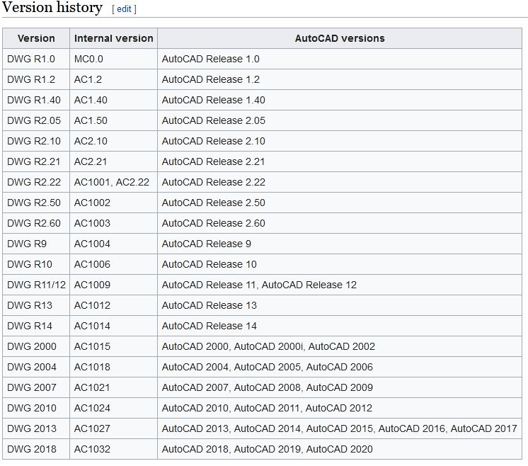Click AutoCAD Release 2.22 text

click(214, 182)
